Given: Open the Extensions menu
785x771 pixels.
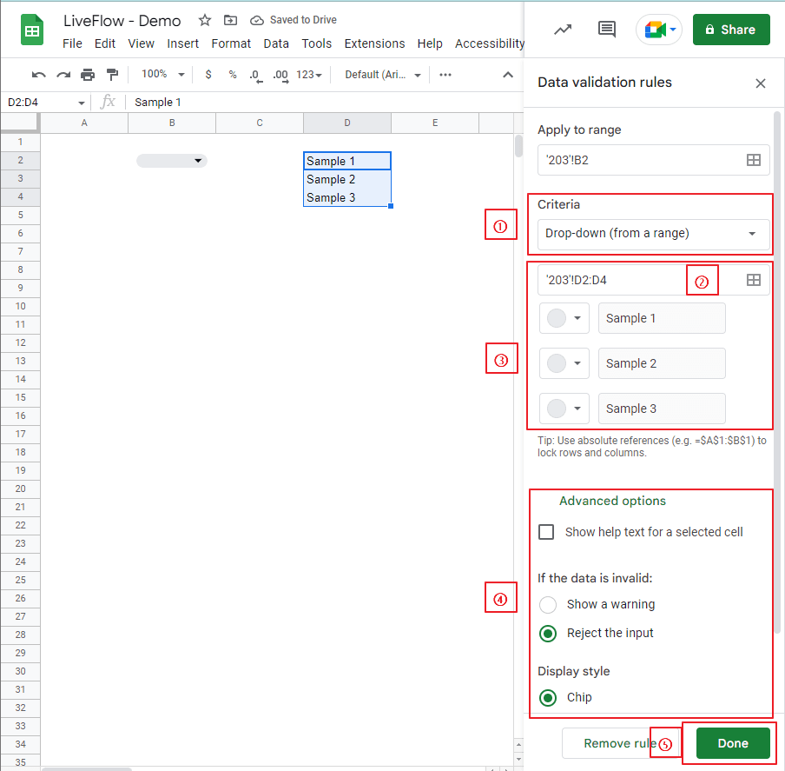Looking at the screenshot, I should pyautogui.click(x=374, y=43).
